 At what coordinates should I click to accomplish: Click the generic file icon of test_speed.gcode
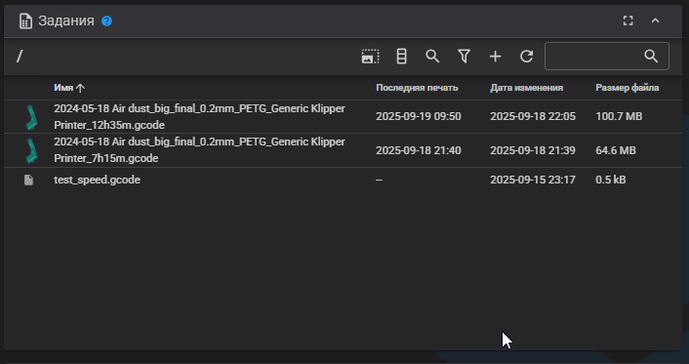click(x=28, y=180)
